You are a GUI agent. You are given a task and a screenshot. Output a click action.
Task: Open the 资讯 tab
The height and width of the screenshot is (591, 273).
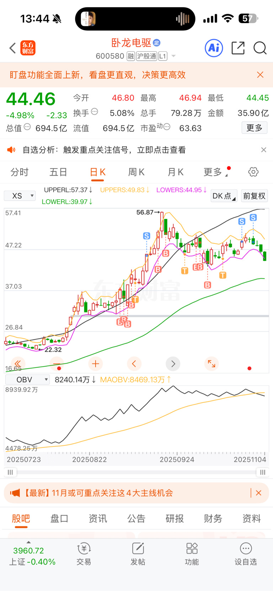[x=98, y=519]
